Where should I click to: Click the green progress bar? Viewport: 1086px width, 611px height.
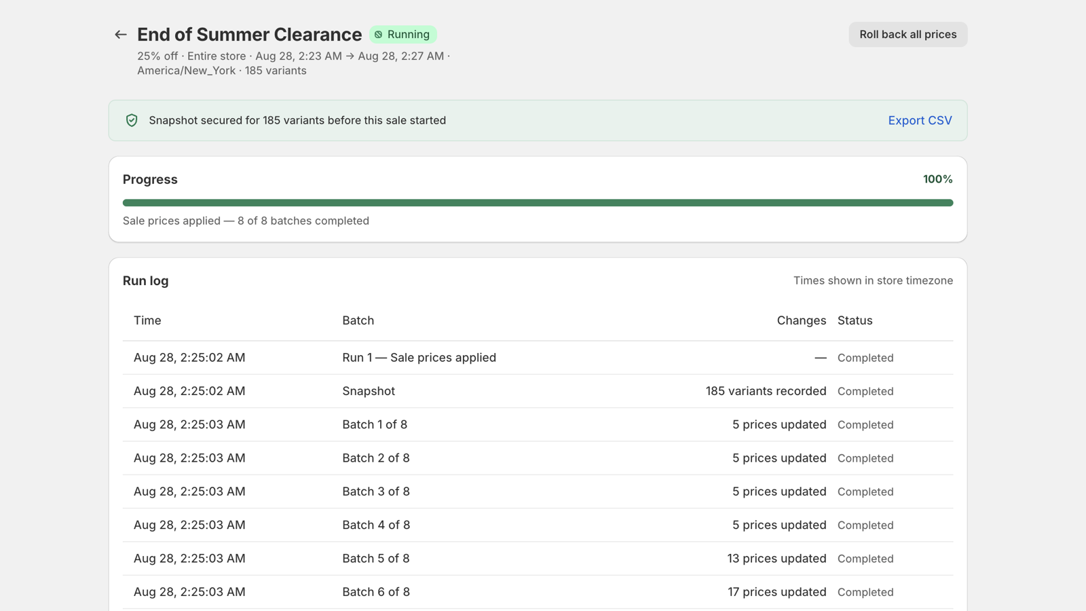(x=538, y=202)
